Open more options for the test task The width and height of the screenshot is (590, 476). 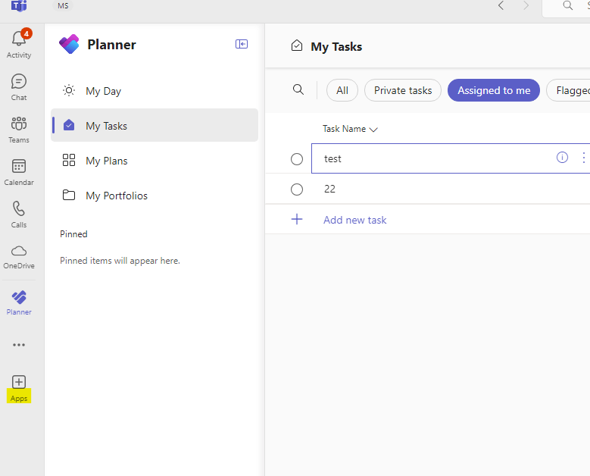[x=584, y=158]
